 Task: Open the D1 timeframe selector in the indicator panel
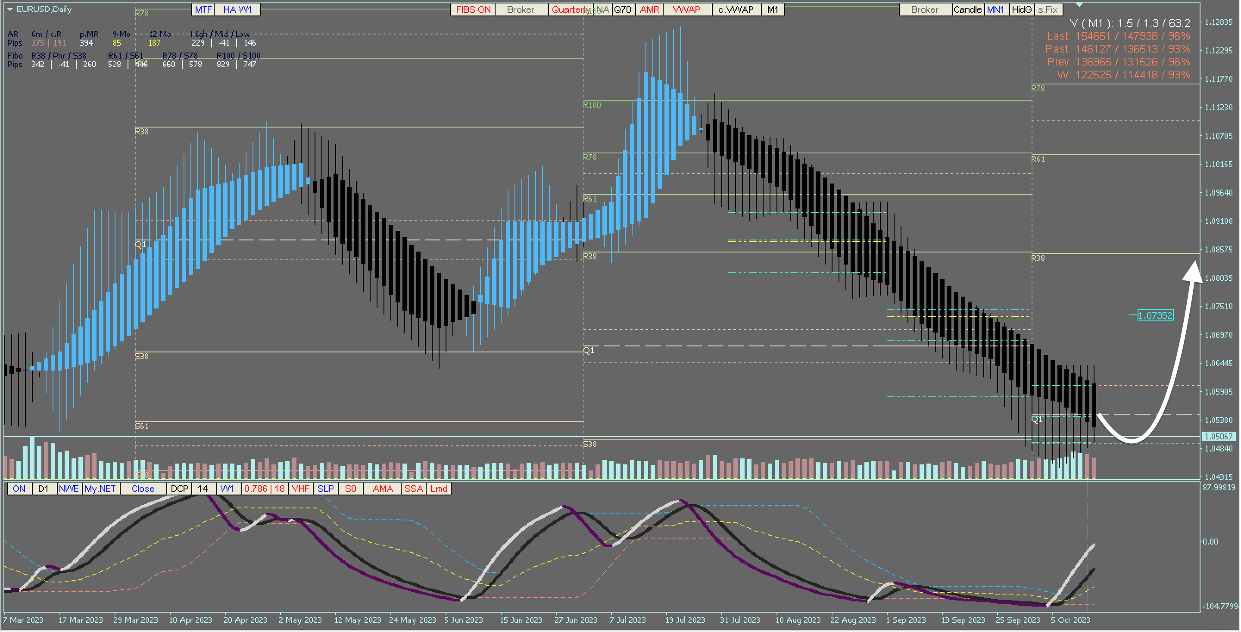click(x=44, y=489)
